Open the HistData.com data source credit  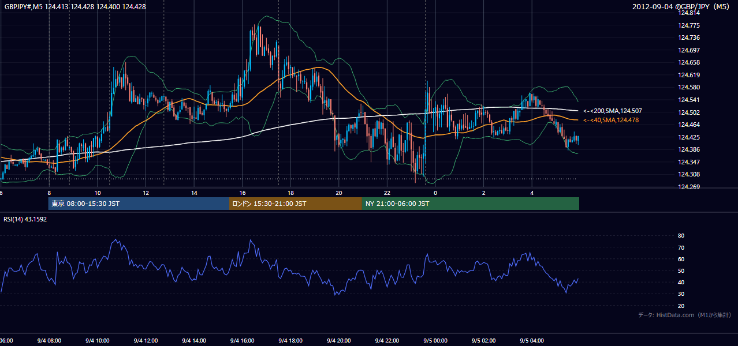pos(684,315)
